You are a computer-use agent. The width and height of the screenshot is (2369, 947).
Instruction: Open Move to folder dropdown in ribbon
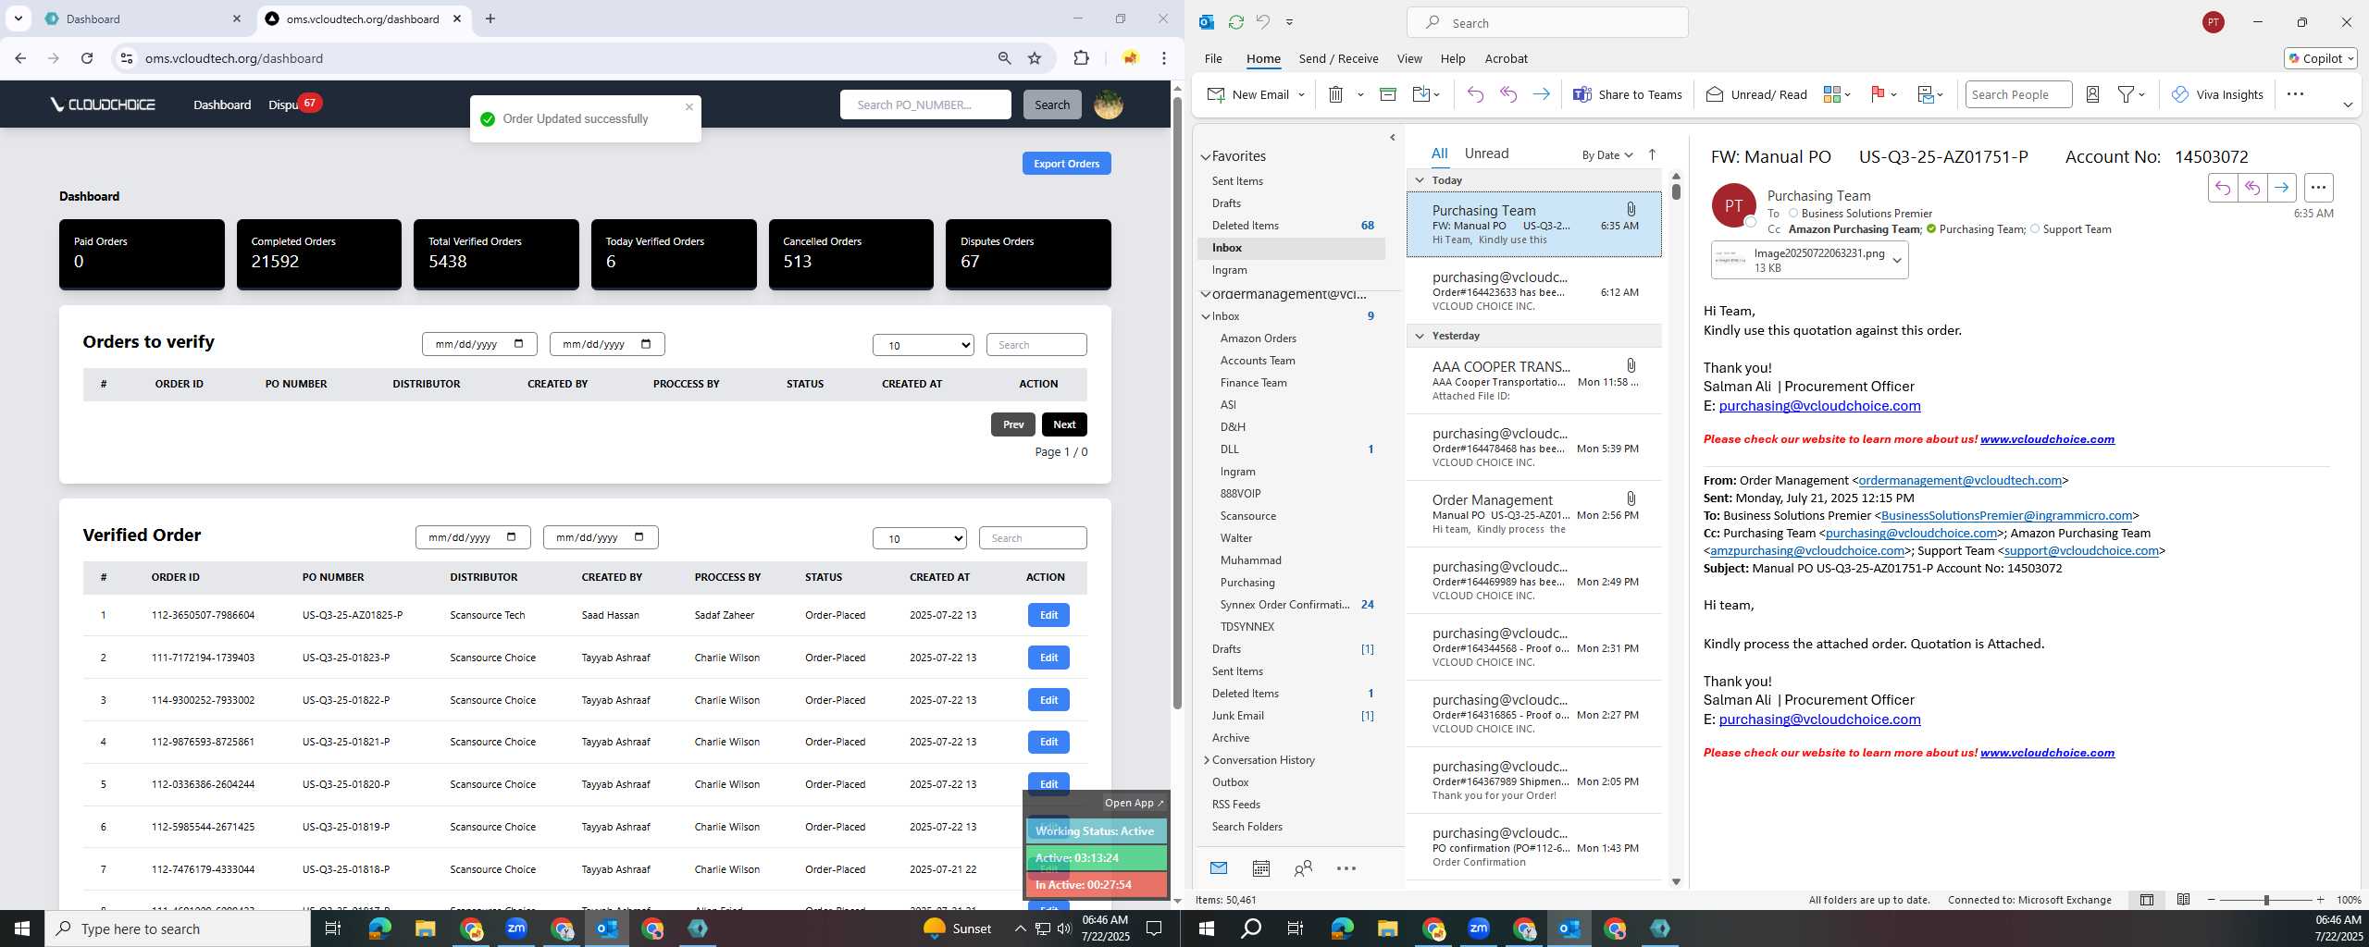coord(1426,94)
